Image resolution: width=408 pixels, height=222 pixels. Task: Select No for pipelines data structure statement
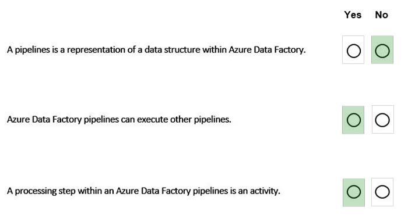point(382,51)
